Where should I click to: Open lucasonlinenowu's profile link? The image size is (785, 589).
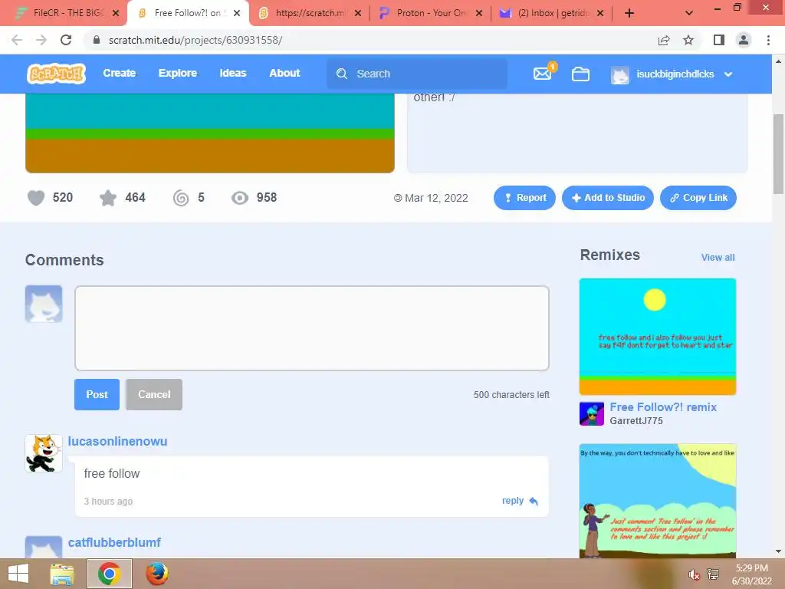[117, 441]
